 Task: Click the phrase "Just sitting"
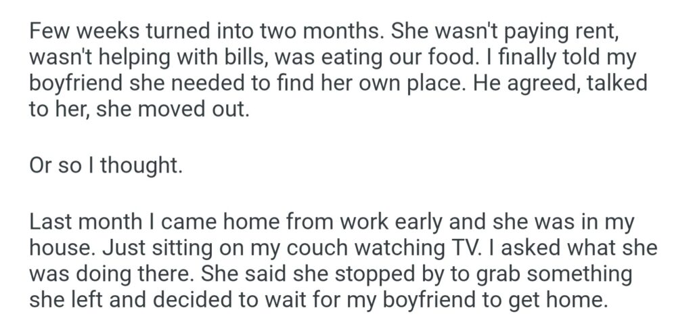145,247
